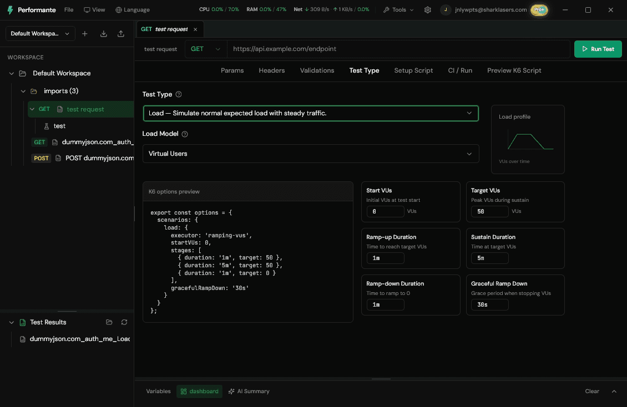Open settings via the gear icon
Screen dimensions: 627x407
427,10
